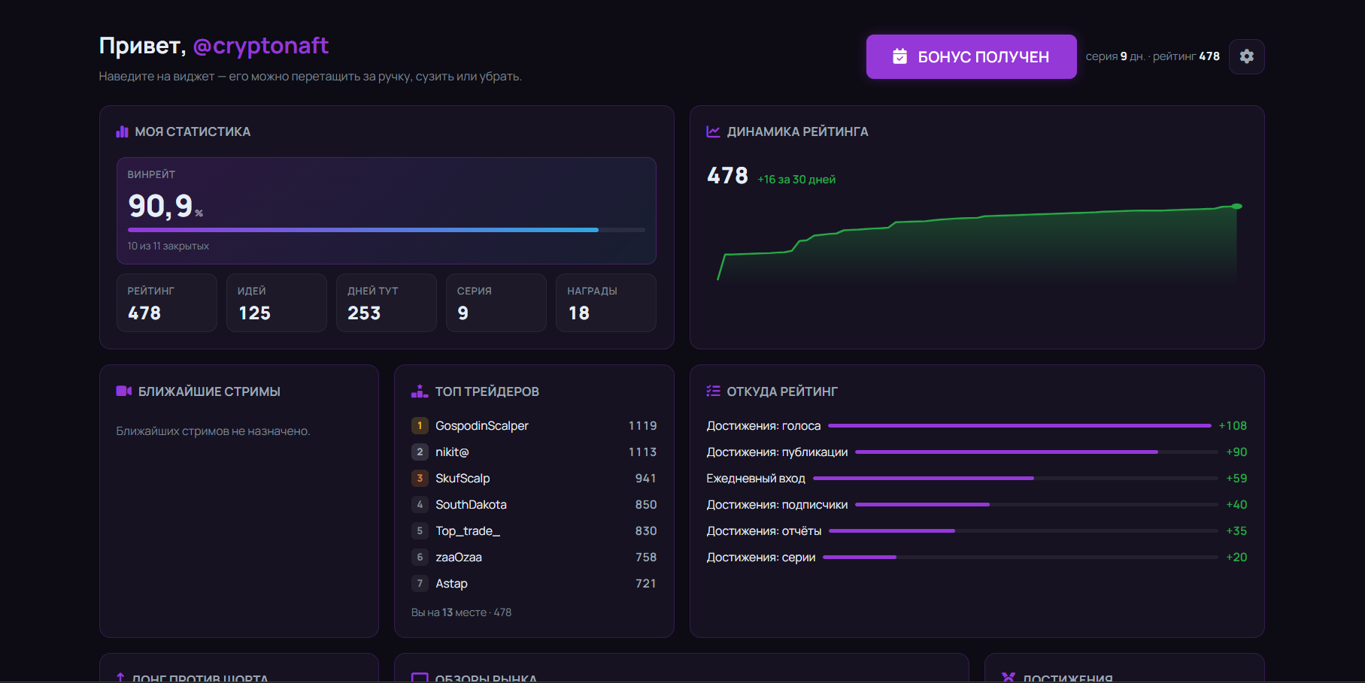Click the Достижения: голоса progress bar
The width and height of the screenshot is (1365, 683).
(1020, 426)
